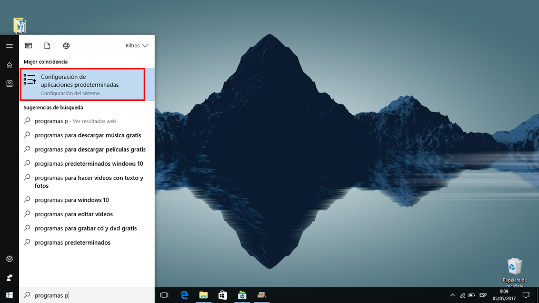Filter search results by Aplicaciones
Image resolution: width=539 pixels, height=303 pixels.
point(29,45)
